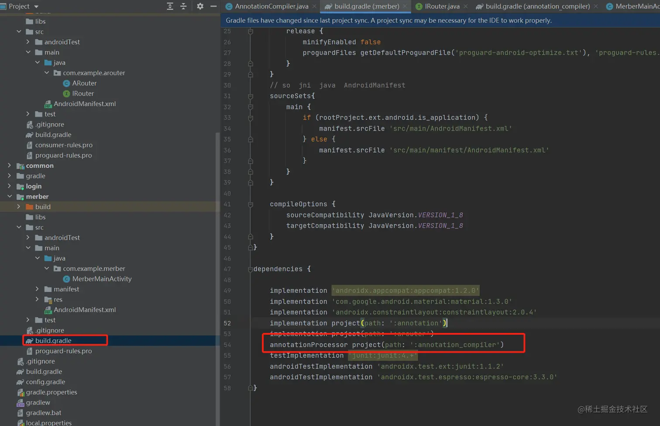This screenshot has height=426, width=660.
Task: Fold the dependencies block at line 47
Action: [251, 269]
